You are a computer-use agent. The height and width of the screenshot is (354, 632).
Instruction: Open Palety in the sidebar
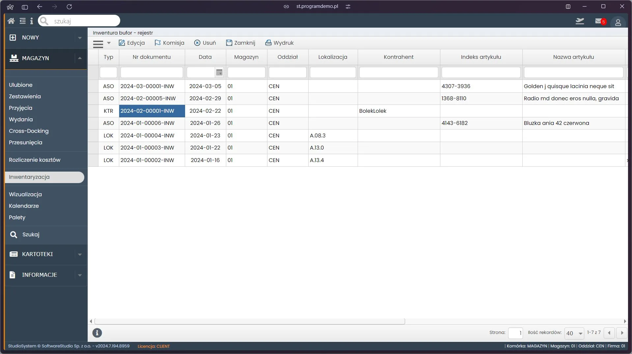(17, 217)
